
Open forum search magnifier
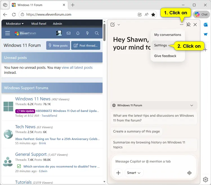pos(97,33)
